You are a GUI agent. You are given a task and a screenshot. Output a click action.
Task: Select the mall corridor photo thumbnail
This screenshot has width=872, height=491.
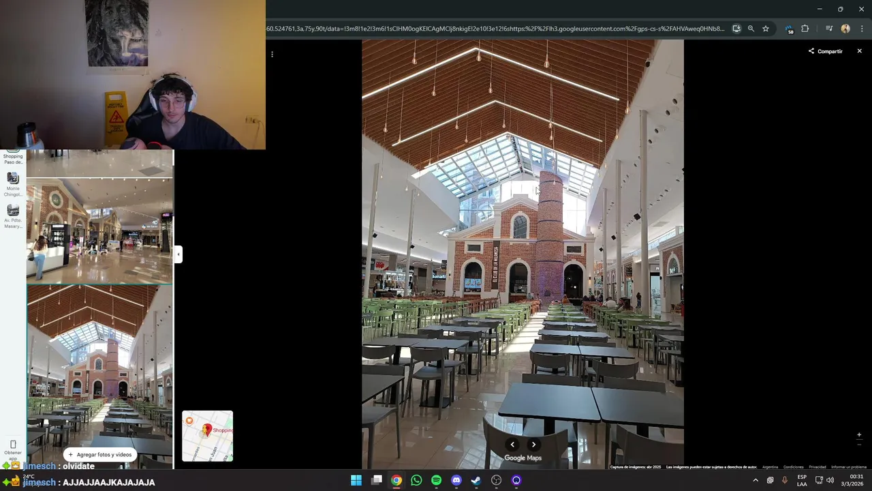(x=99, y=230)
